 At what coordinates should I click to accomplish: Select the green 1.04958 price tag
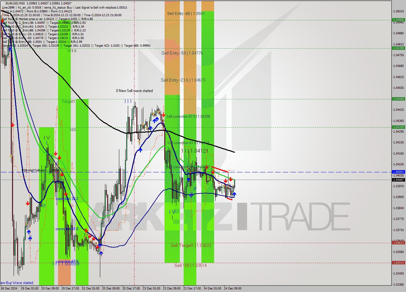[x=398, y=20]
